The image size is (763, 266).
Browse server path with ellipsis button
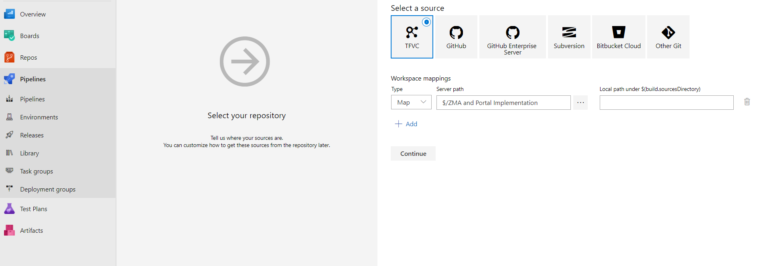coord(580,103)
